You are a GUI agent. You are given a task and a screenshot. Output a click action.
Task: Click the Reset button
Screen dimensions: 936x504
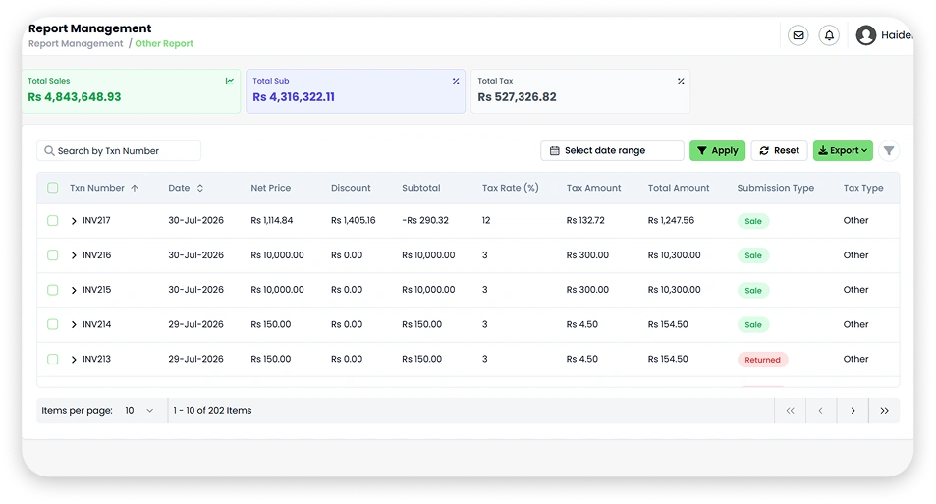[x=779, y=151]
